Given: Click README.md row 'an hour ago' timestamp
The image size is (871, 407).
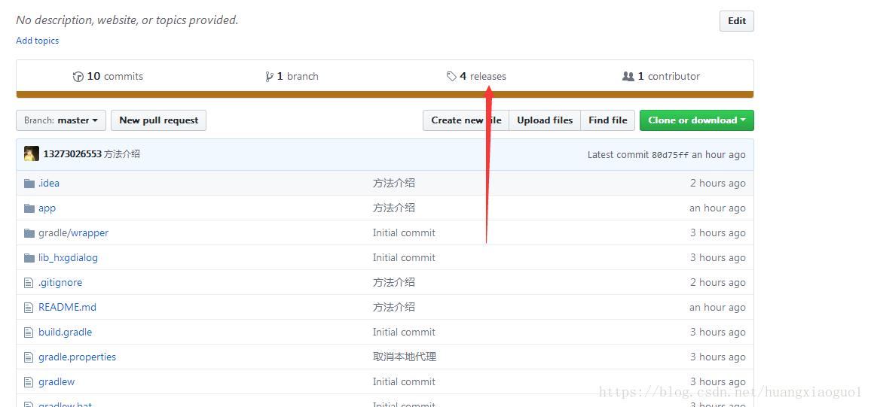Looking at the screenshot, I should click(717, 307).
